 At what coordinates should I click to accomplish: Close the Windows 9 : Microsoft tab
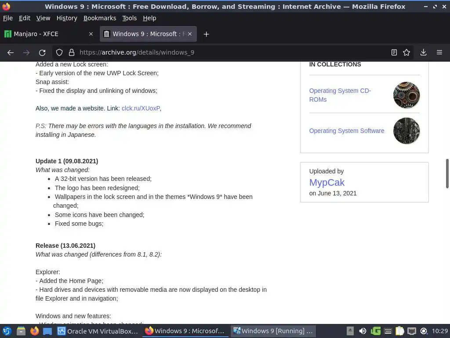click(x=190, y=34)
